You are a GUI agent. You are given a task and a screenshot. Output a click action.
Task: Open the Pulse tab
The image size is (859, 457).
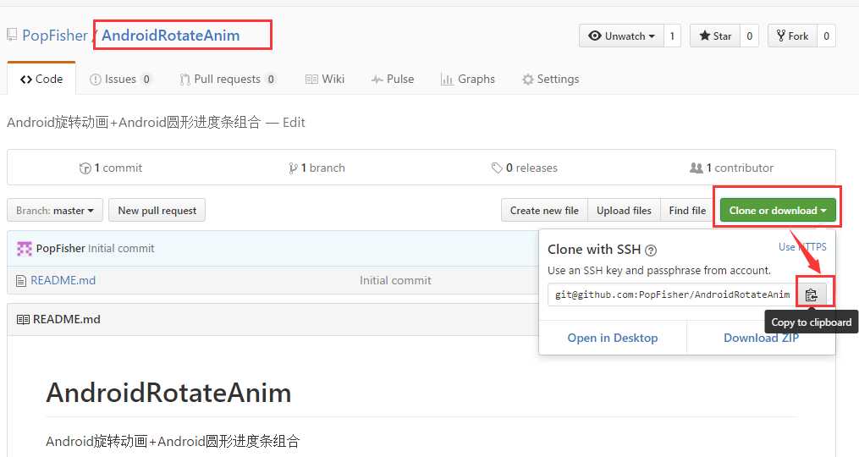pos(392,79)
